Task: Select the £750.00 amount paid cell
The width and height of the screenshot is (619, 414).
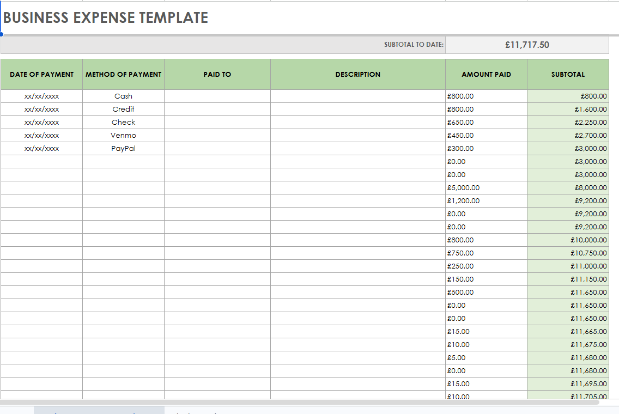Action: coord(486,253)
